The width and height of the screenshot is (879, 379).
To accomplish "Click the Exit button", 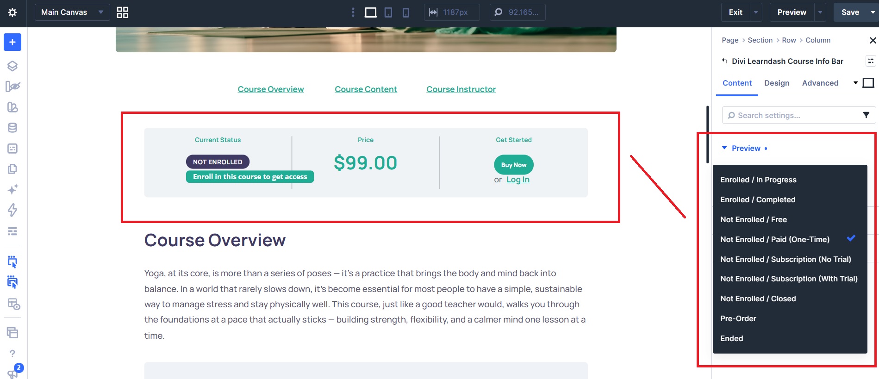I will tap(736, 12).
